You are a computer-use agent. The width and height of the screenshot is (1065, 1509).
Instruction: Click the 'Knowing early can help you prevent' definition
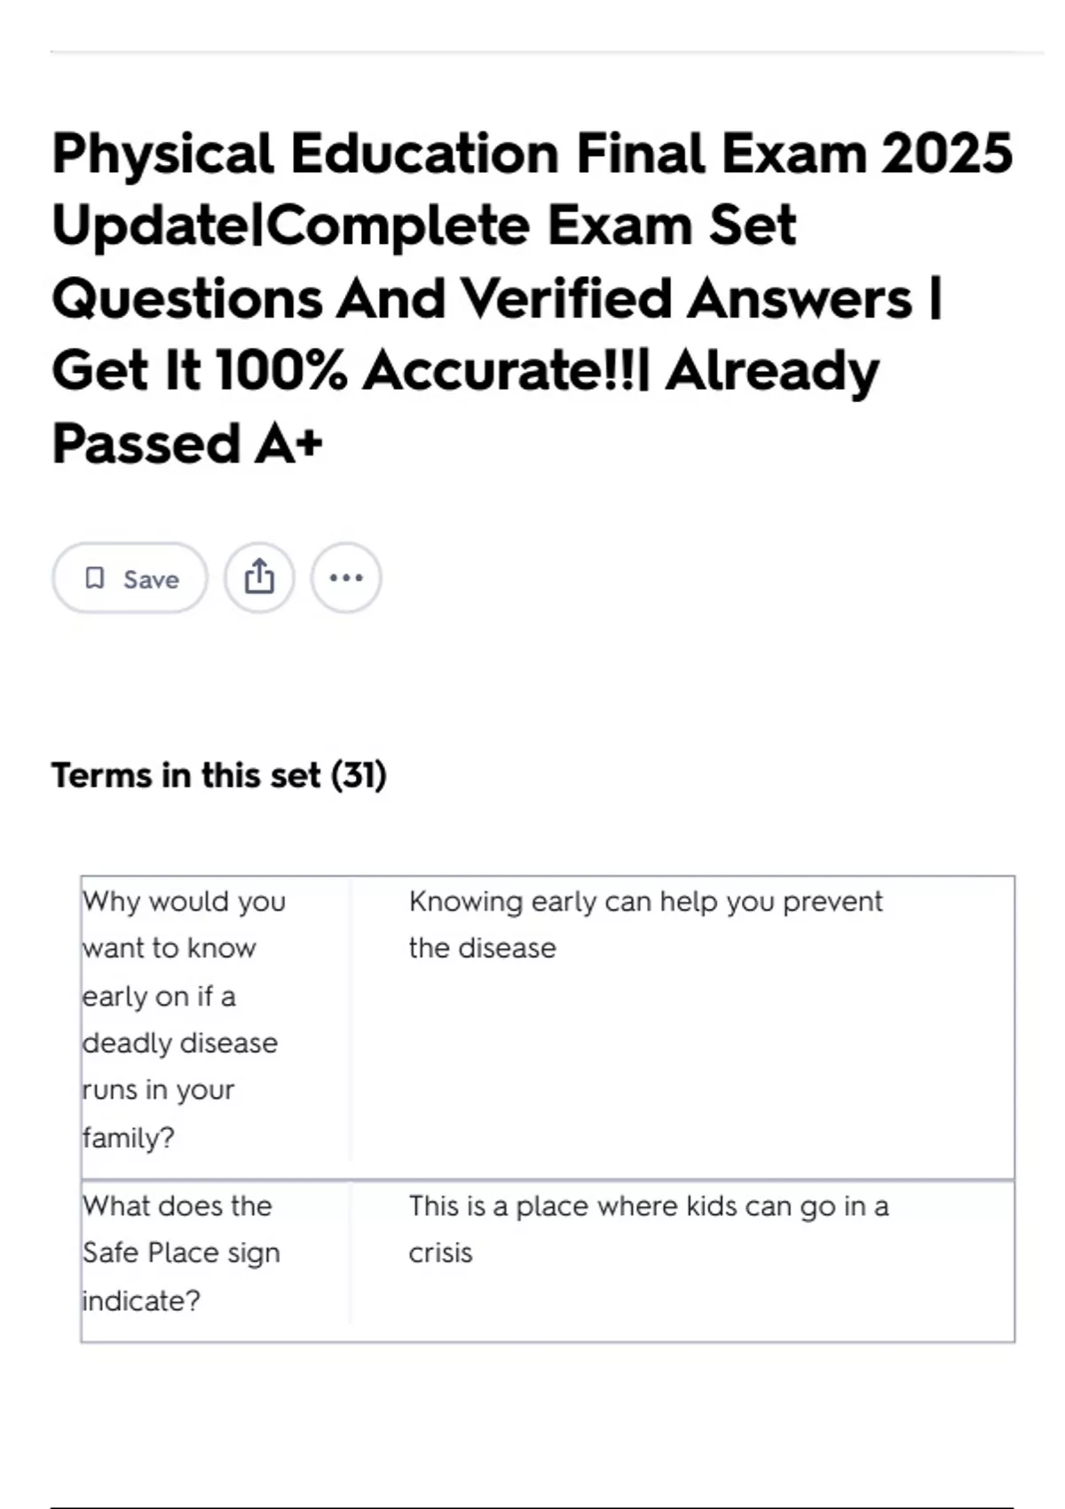[x=645, y=902]
